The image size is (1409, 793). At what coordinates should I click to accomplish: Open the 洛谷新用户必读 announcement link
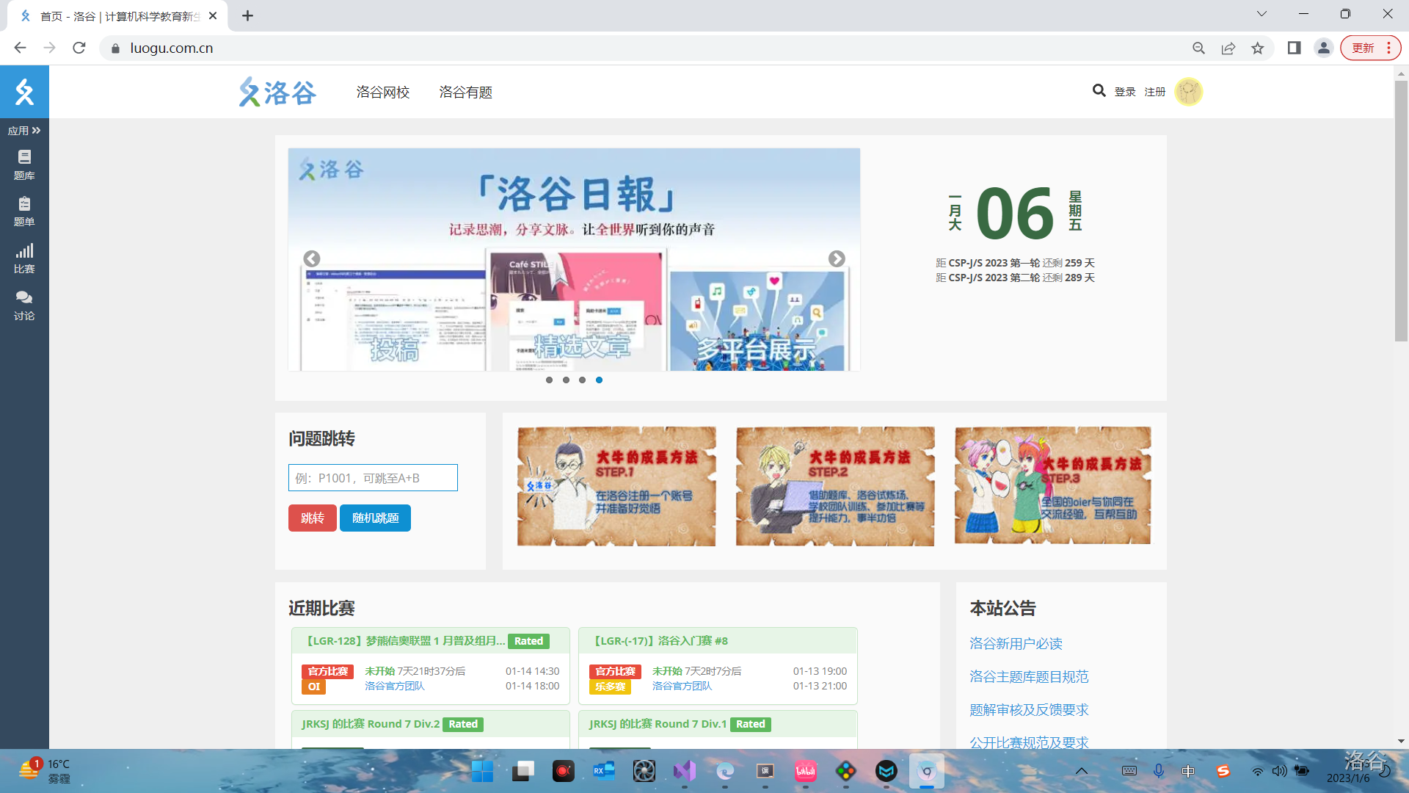[x=1016, y=644]
